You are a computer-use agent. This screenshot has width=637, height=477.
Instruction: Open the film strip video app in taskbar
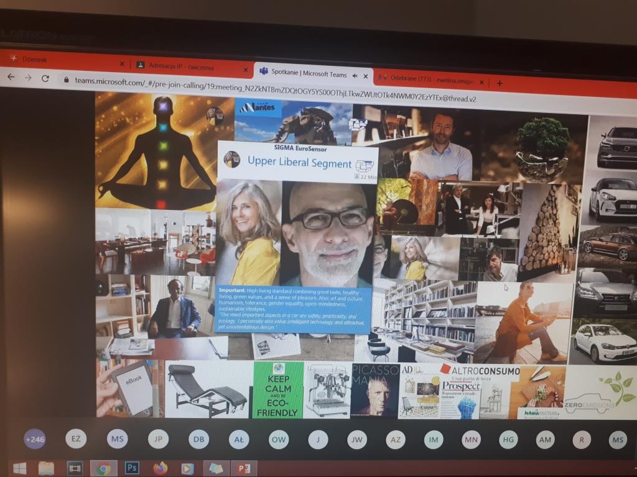[75, 468]
